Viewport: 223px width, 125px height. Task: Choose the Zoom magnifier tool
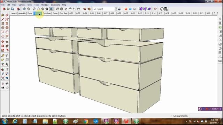3,74
